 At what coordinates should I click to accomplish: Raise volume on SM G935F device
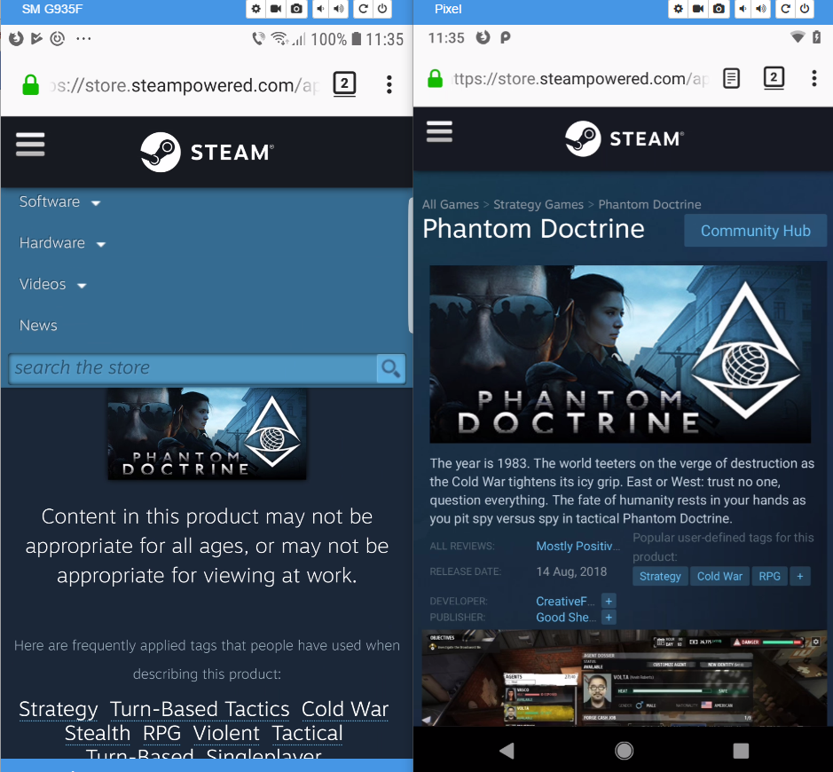coord(338,9)
